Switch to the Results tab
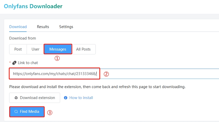This screenshot has height=122, width=219. (x=43, y=27)
